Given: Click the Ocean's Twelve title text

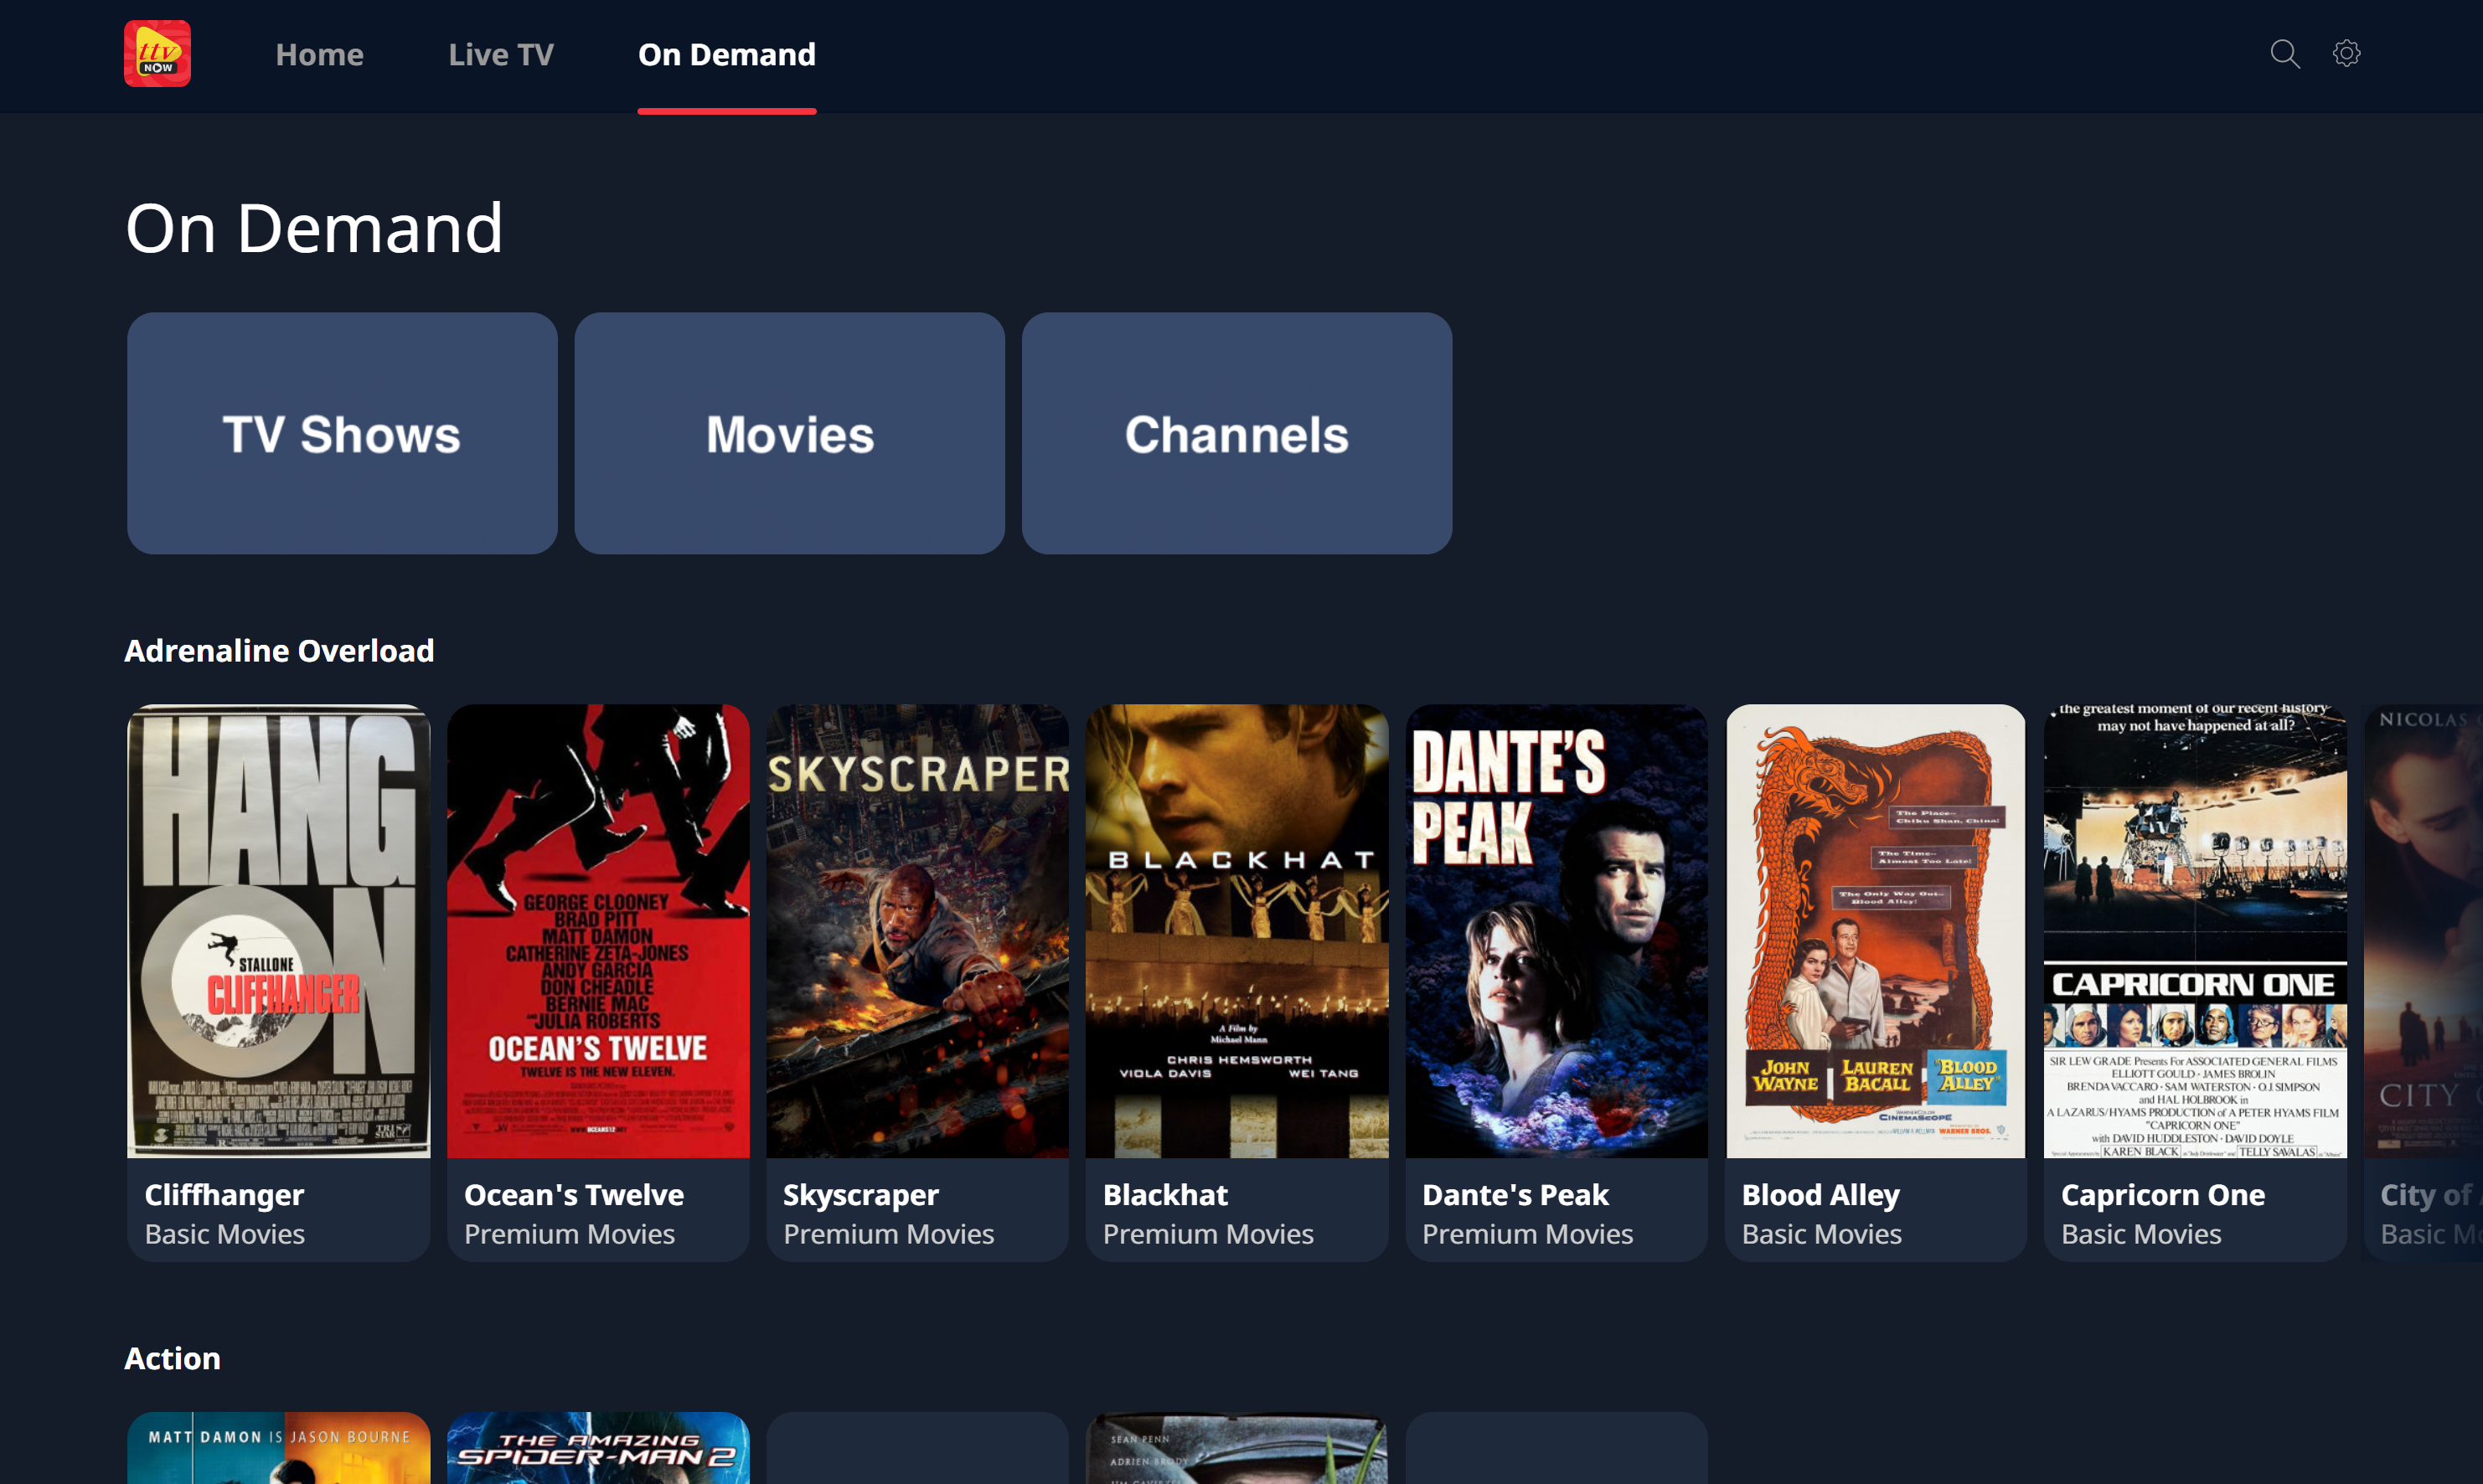Looking at the screenshot, I should tap(573, 1194).
